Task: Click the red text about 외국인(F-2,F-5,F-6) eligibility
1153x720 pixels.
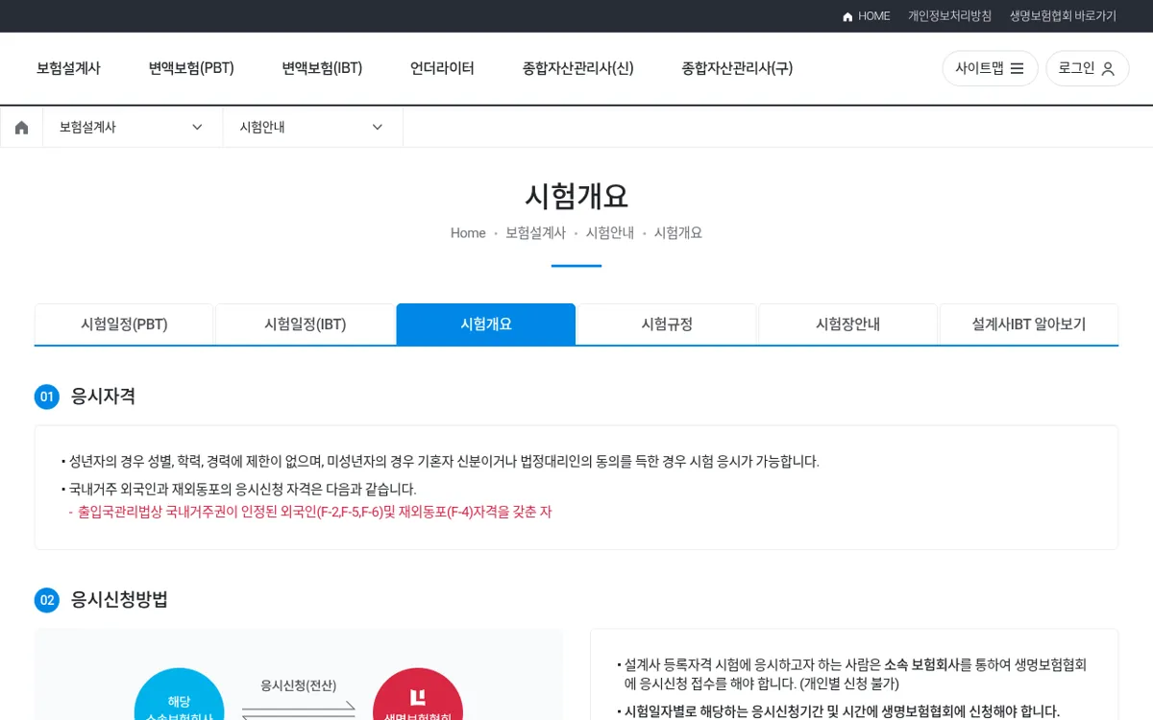Action: (310, 512)
